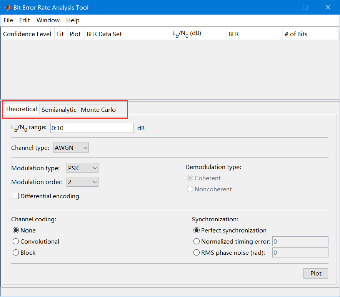Click the BER Data Set column header

point(127,34)
